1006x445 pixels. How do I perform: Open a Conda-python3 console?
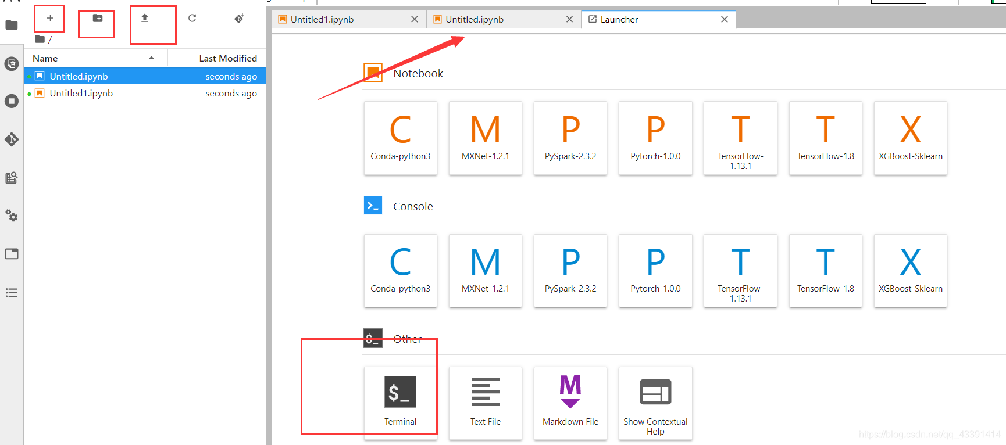click(401, 271)
